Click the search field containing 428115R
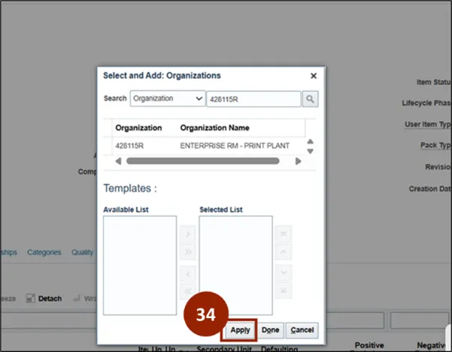The height and width of the screenshot is (352, 452). (253, 99)
